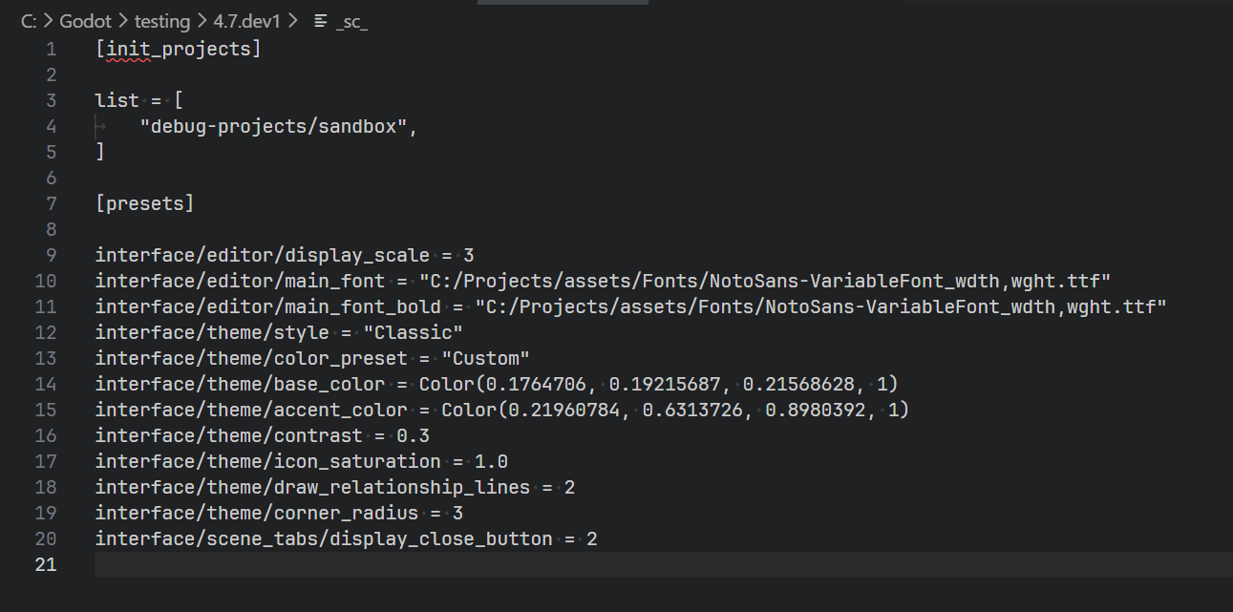The height and width of the screenshot is (612, 1233).
Task: Open the C: drive breadcrumb
Action: point(29,21)
